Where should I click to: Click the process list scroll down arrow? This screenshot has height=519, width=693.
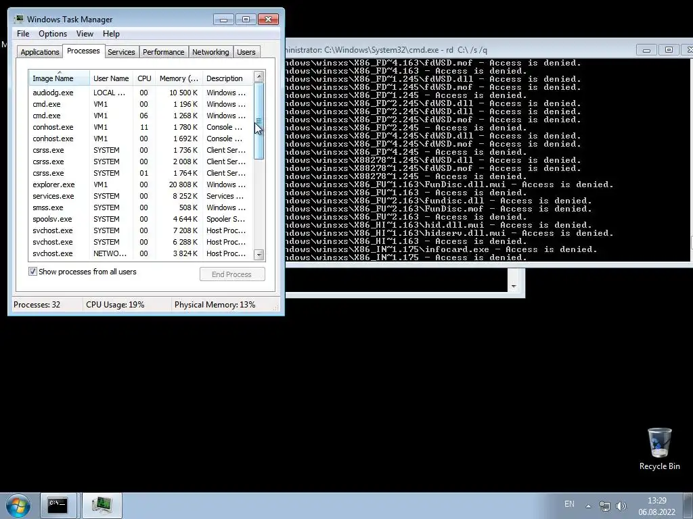[259, 255]
